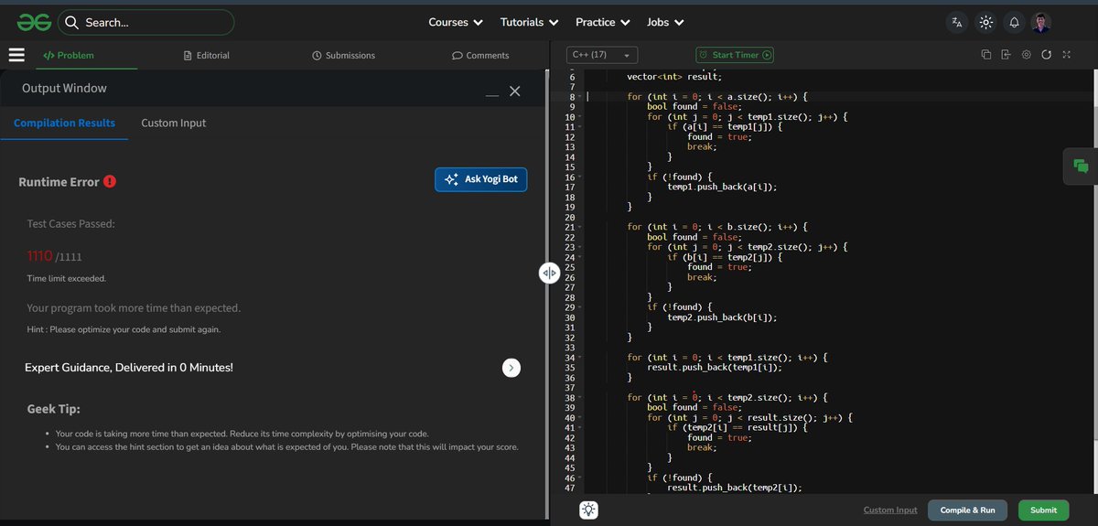Viewport: 1098px width, 526px height.
Task: Collapse code fold at line 10
Action: coord(580,117)
